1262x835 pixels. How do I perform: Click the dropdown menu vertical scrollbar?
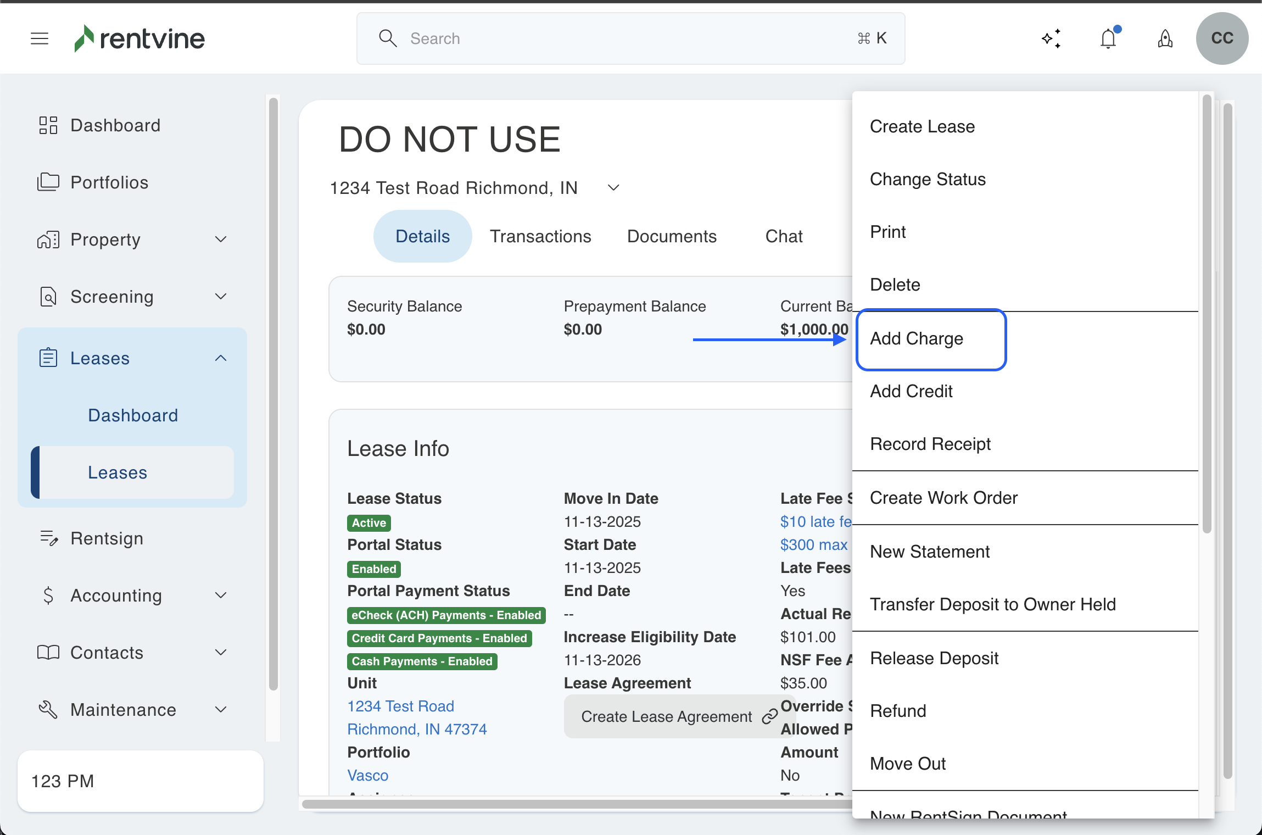tap(1207, 313)
